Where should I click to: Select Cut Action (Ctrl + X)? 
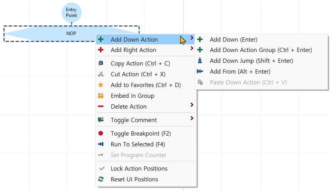coord(145,74)
